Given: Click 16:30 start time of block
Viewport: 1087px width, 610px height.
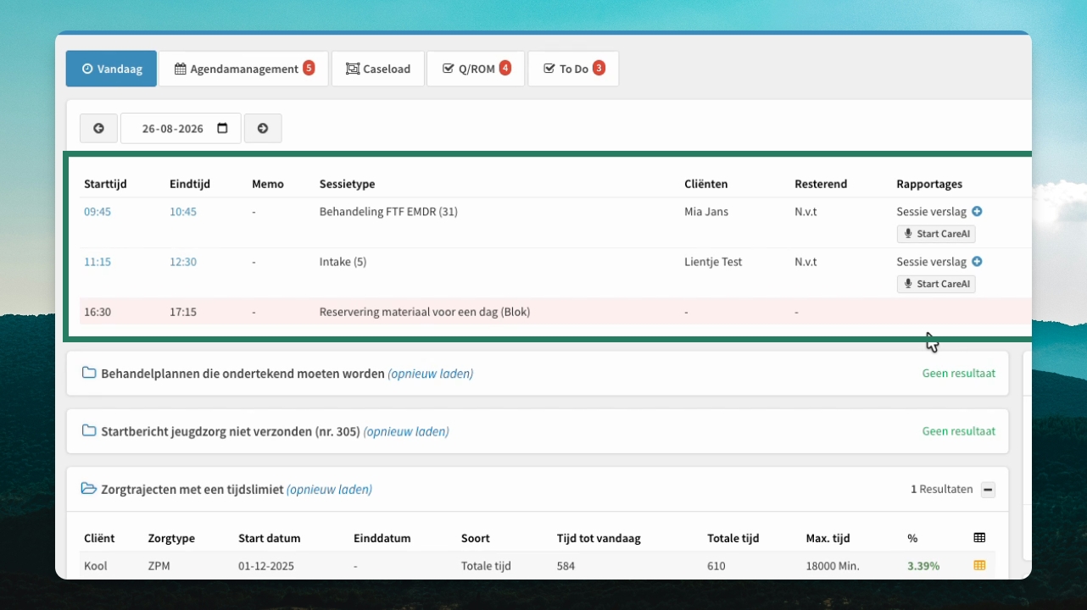Looking at the screenshot, I should (98, 312).
